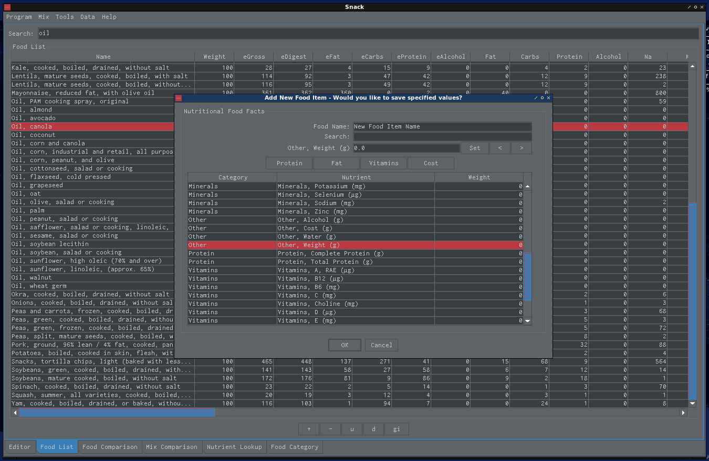Open the Mix menu

point(44,17)
